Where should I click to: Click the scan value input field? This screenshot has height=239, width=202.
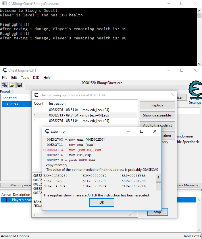(188, 111)
